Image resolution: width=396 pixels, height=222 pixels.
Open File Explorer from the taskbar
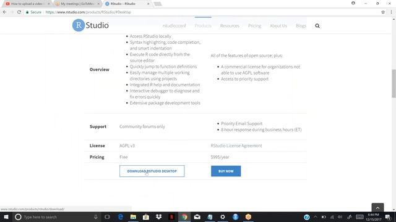pos(133,217)
